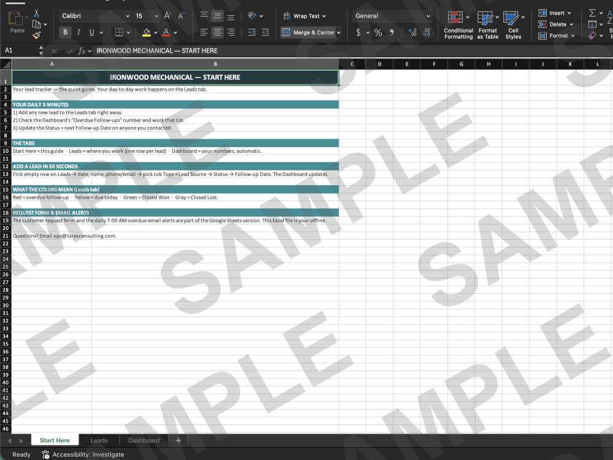Decrease decimal places
Viewport: 613px width, 460px height.
426,33
